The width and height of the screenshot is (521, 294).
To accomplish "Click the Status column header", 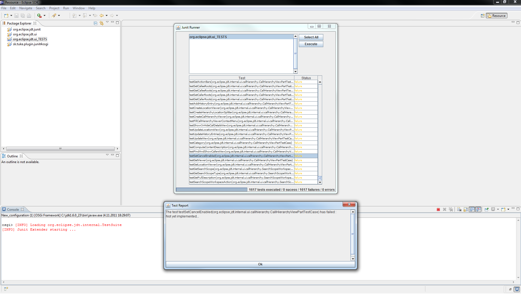I will click(x=306, y=78).
